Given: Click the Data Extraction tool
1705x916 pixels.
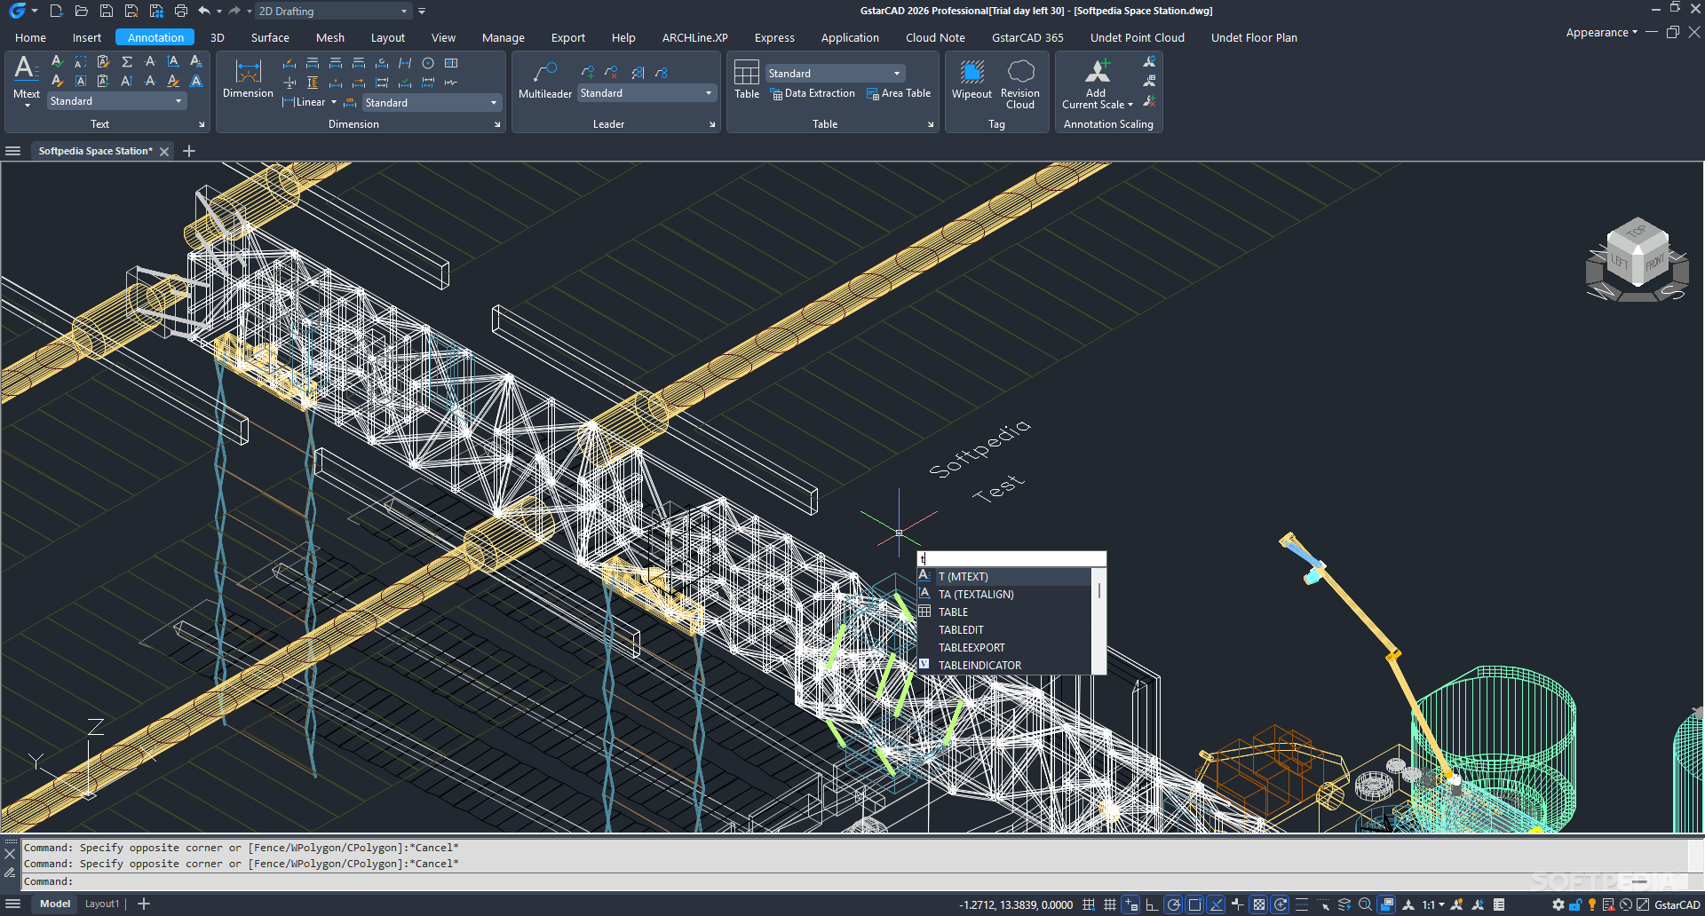Looking at the screenshot, I should tap(813, 94).
